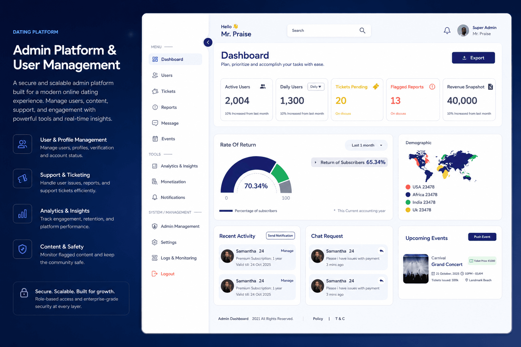
Task: Click the Users icon in the sidebar
Action: click(155, 75)
